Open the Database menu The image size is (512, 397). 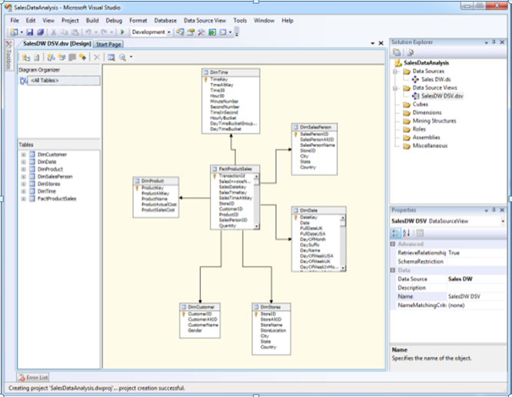[166, 21]
